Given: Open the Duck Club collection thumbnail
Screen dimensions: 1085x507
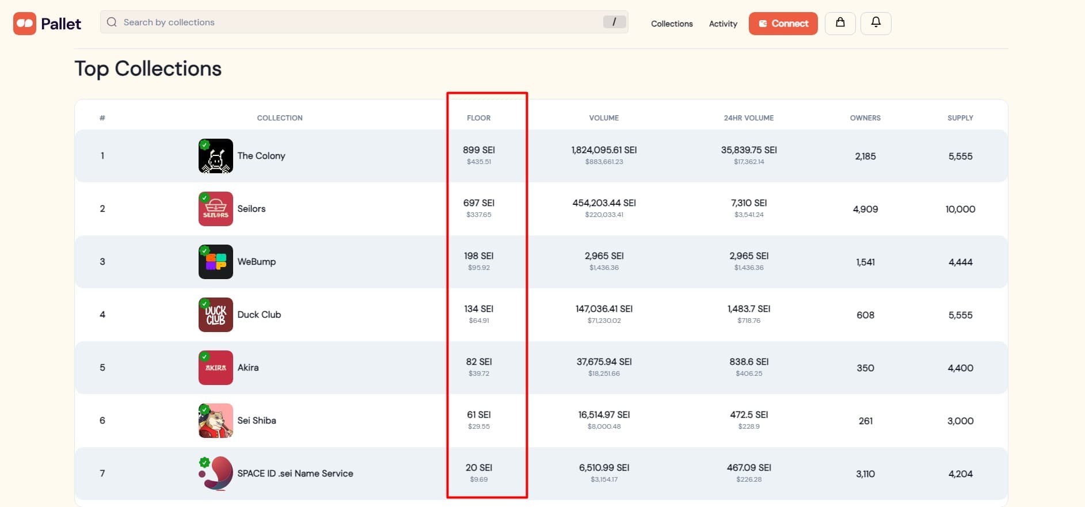Looking at the screenshot, I should 216,315.
